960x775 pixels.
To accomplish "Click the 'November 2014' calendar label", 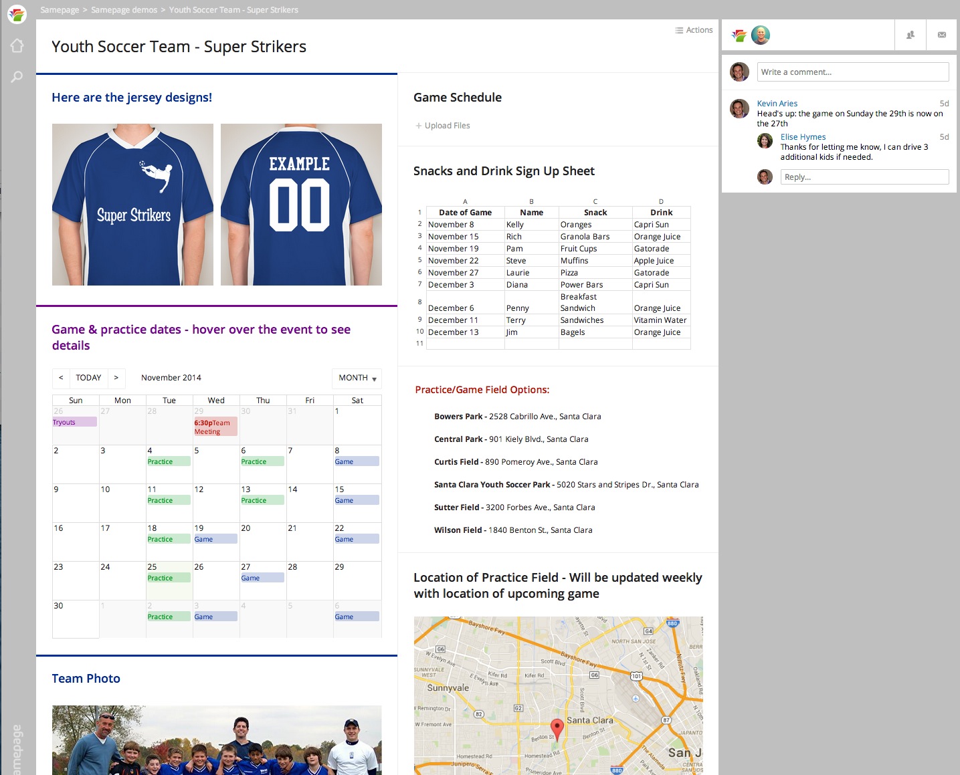I will point(171,378).
